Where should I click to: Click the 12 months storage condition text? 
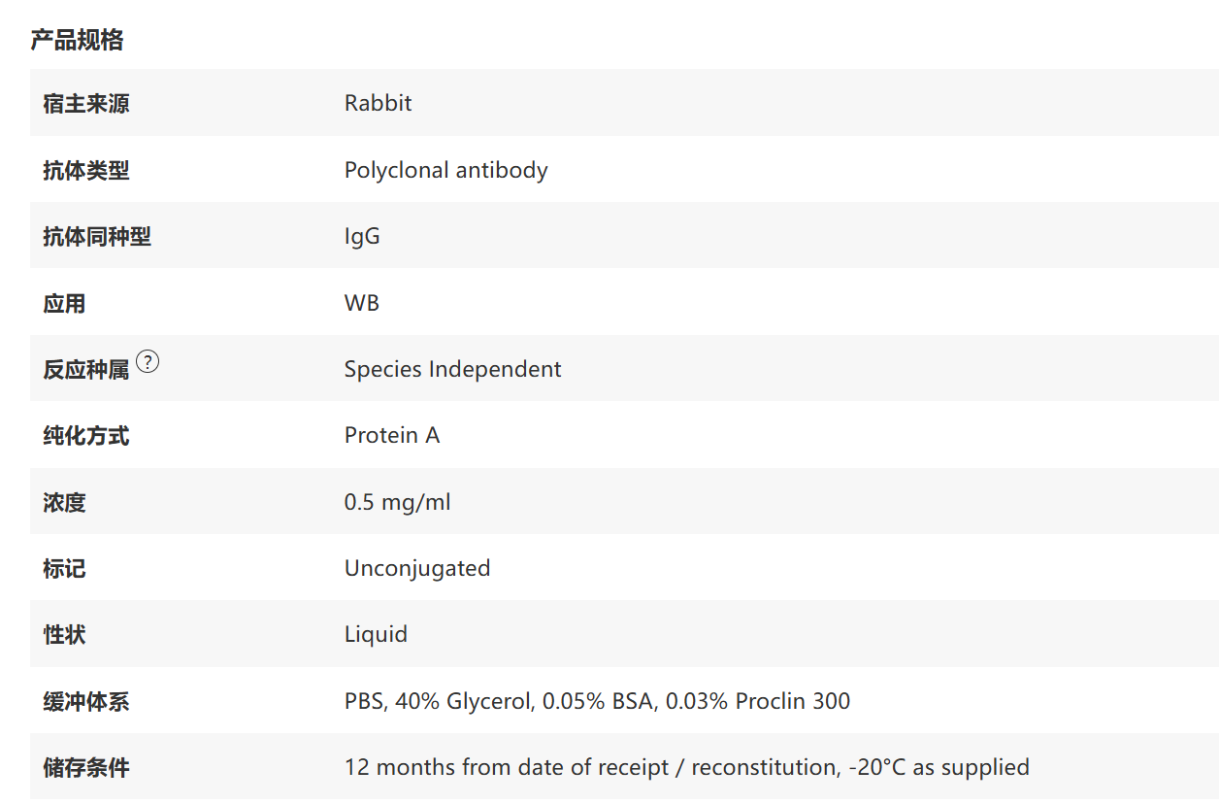686,767
